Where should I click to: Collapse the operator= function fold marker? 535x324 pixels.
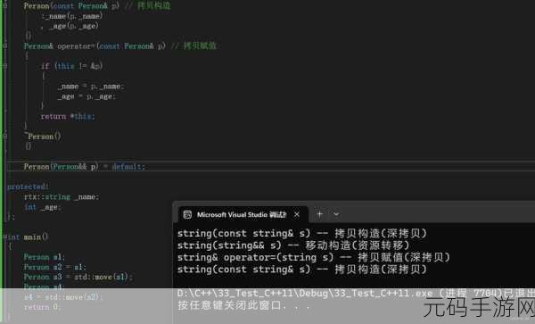point(4,46)
